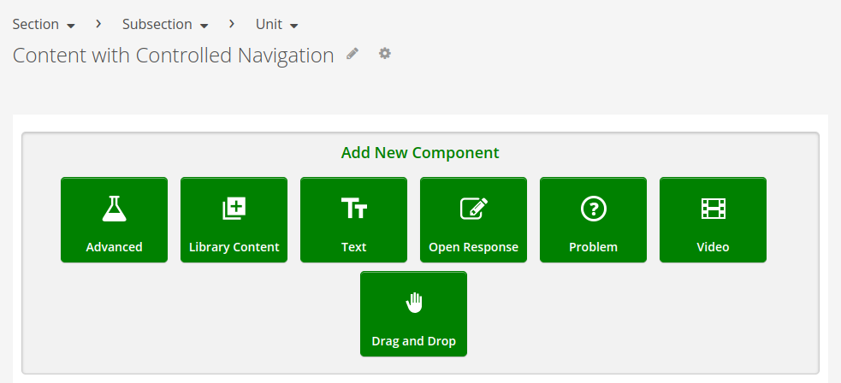Viewport: 841px width, 383px height.
Task: Click the question mark Problem icon
Action: point(593,208)
